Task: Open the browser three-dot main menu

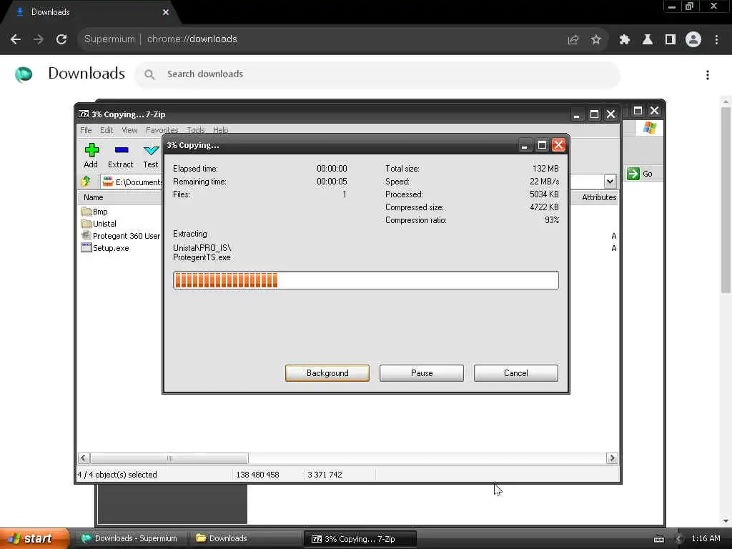Action: (x=716, y=39)
